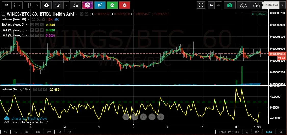Remove the magenta EMA (9, close, 0) indicator
The height and width of the screenshot is (135, 287).
[42, 35]
